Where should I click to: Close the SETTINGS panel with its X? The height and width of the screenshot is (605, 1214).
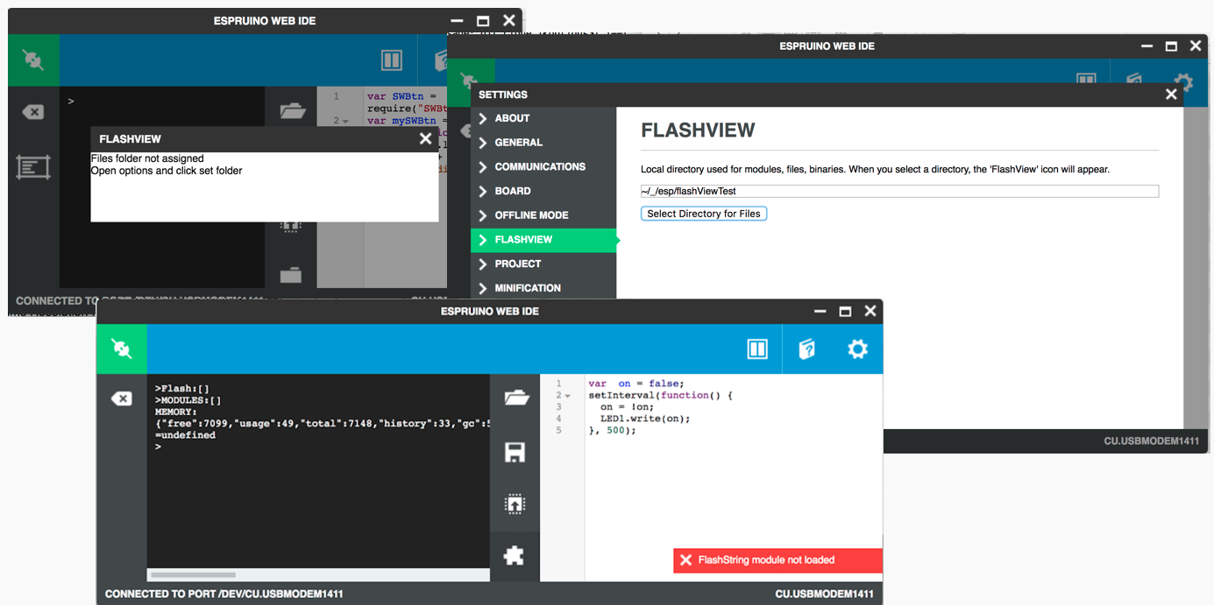click(1171, 95)
